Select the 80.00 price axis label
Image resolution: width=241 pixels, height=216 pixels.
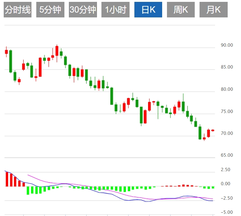coord(227,89)
